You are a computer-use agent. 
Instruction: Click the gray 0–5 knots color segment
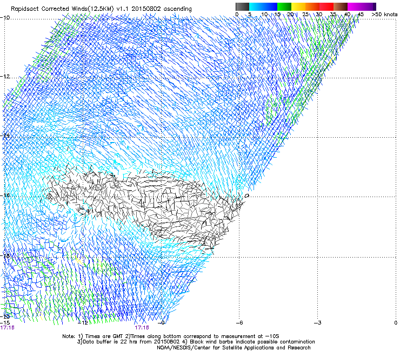click(x=242, y=6)
